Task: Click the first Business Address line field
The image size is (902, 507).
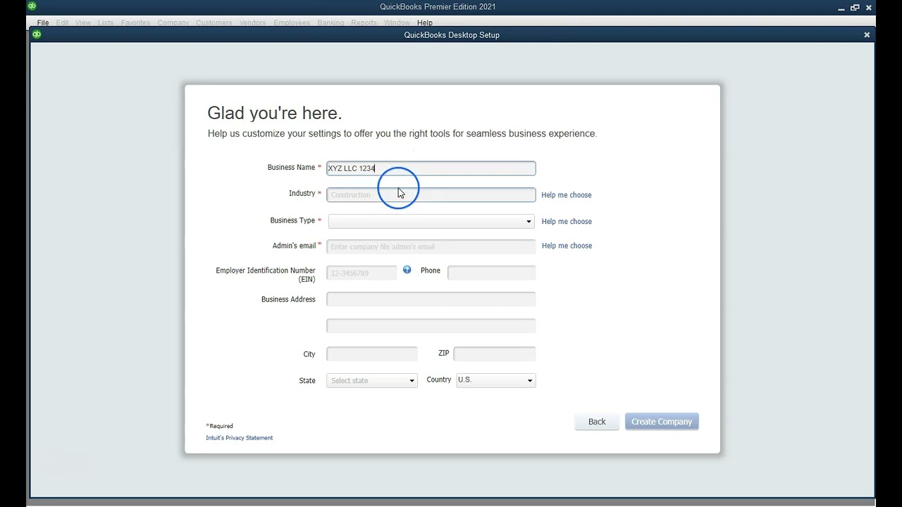Action: 431,299
